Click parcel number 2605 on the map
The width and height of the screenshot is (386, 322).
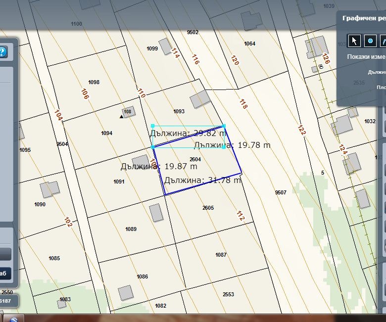(x=208, y=208)
